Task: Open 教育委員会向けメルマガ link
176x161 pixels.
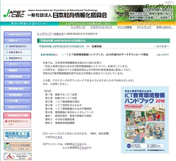Action: click(18, 123)
